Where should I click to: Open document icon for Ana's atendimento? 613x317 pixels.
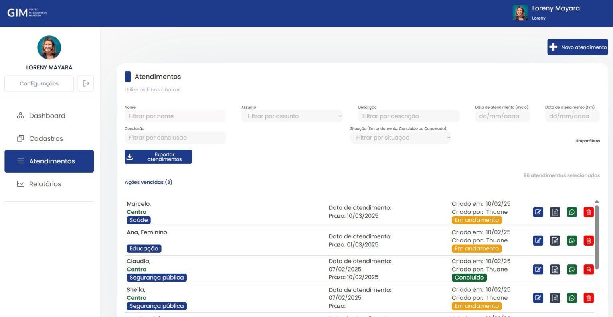(555, 241)
